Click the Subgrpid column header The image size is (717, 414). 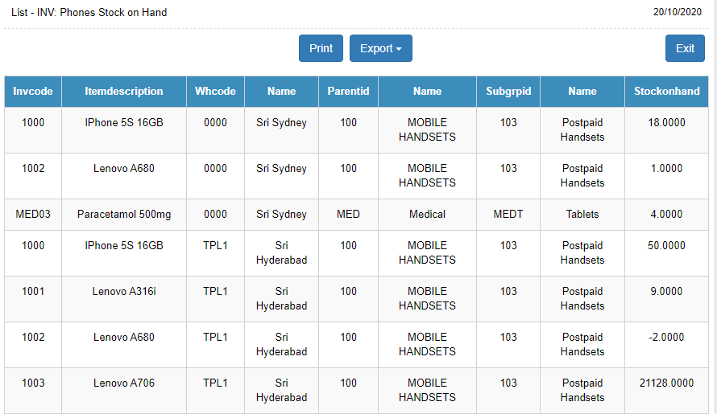[x=508, y=92]
